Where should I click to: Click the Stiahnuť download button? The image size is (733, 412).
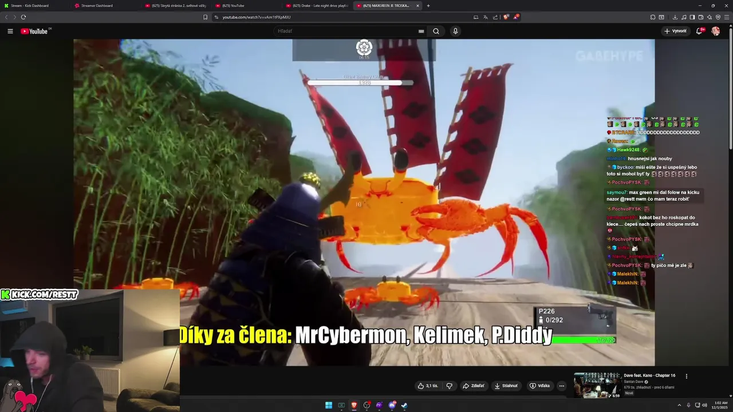click(506, 386)
